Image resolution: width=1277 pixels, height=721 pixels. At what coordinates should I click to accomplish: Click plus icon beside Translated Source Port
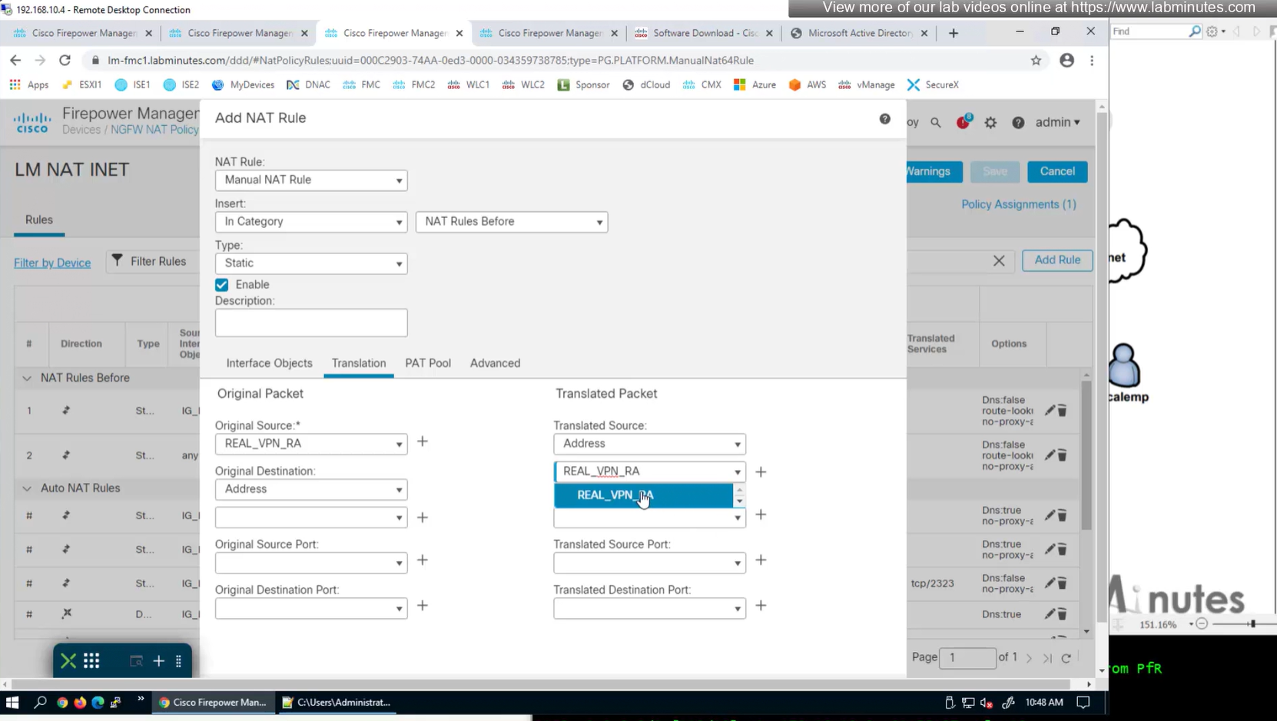click(x=761, y=561)
